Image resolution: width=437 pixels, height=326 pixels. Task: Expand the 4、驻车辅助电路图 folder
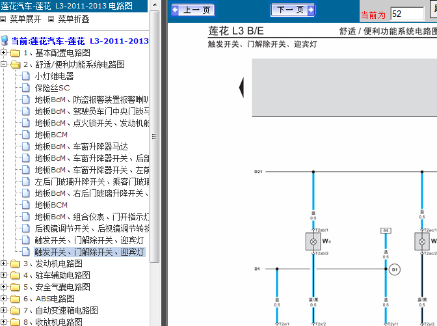pos(3,275)
